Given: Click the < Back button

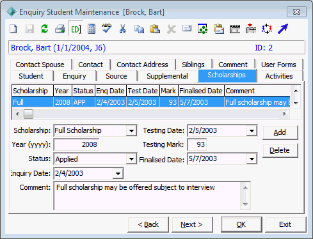Looking at the screenshot, I should pos(148,224).
